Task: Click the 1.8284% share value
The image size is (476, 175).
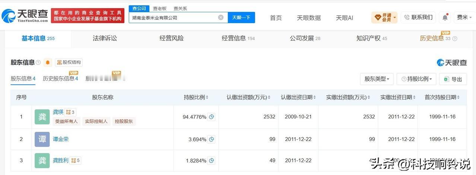Action: click(x=196, y=161)
